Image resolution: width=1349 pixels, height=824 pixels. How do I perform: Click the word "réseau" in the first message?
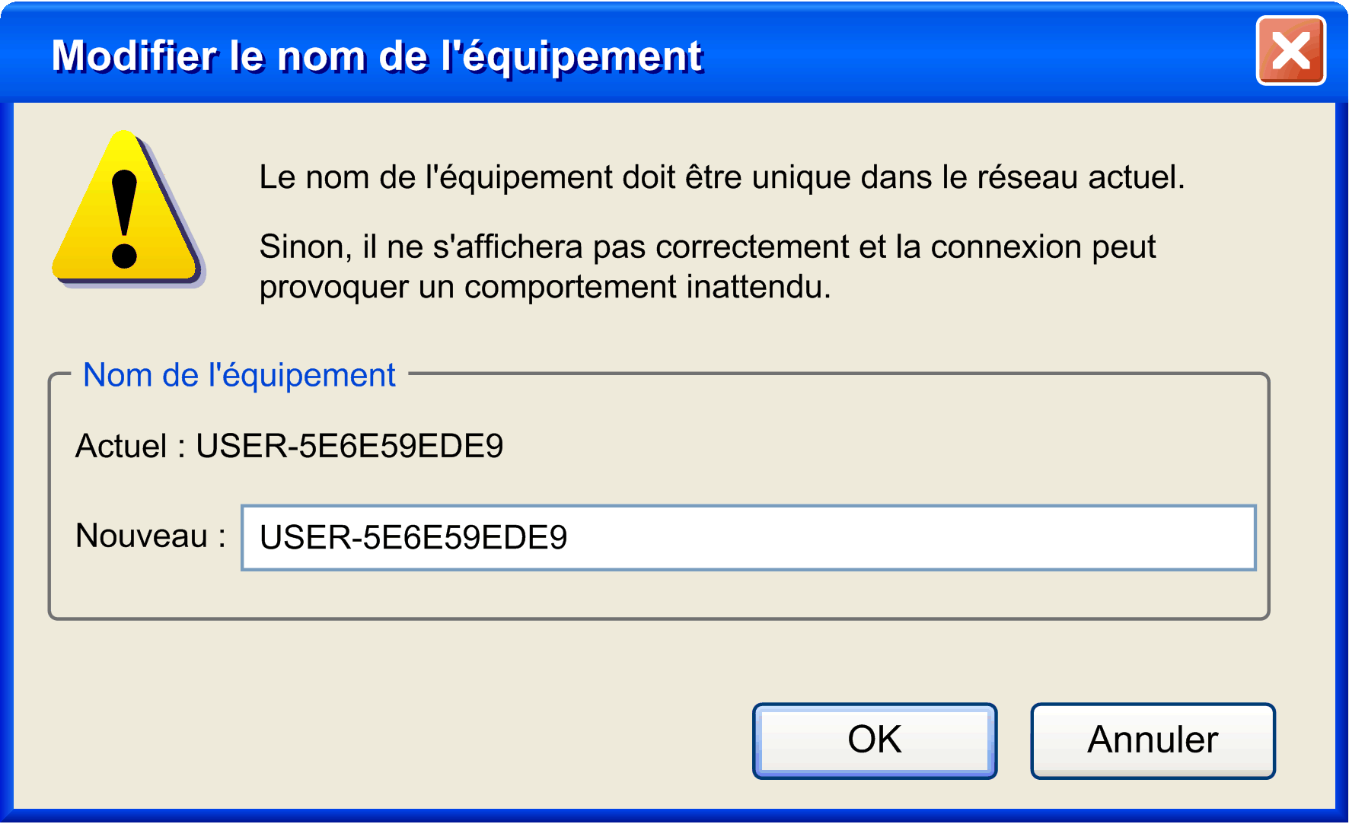[1027, 177]
